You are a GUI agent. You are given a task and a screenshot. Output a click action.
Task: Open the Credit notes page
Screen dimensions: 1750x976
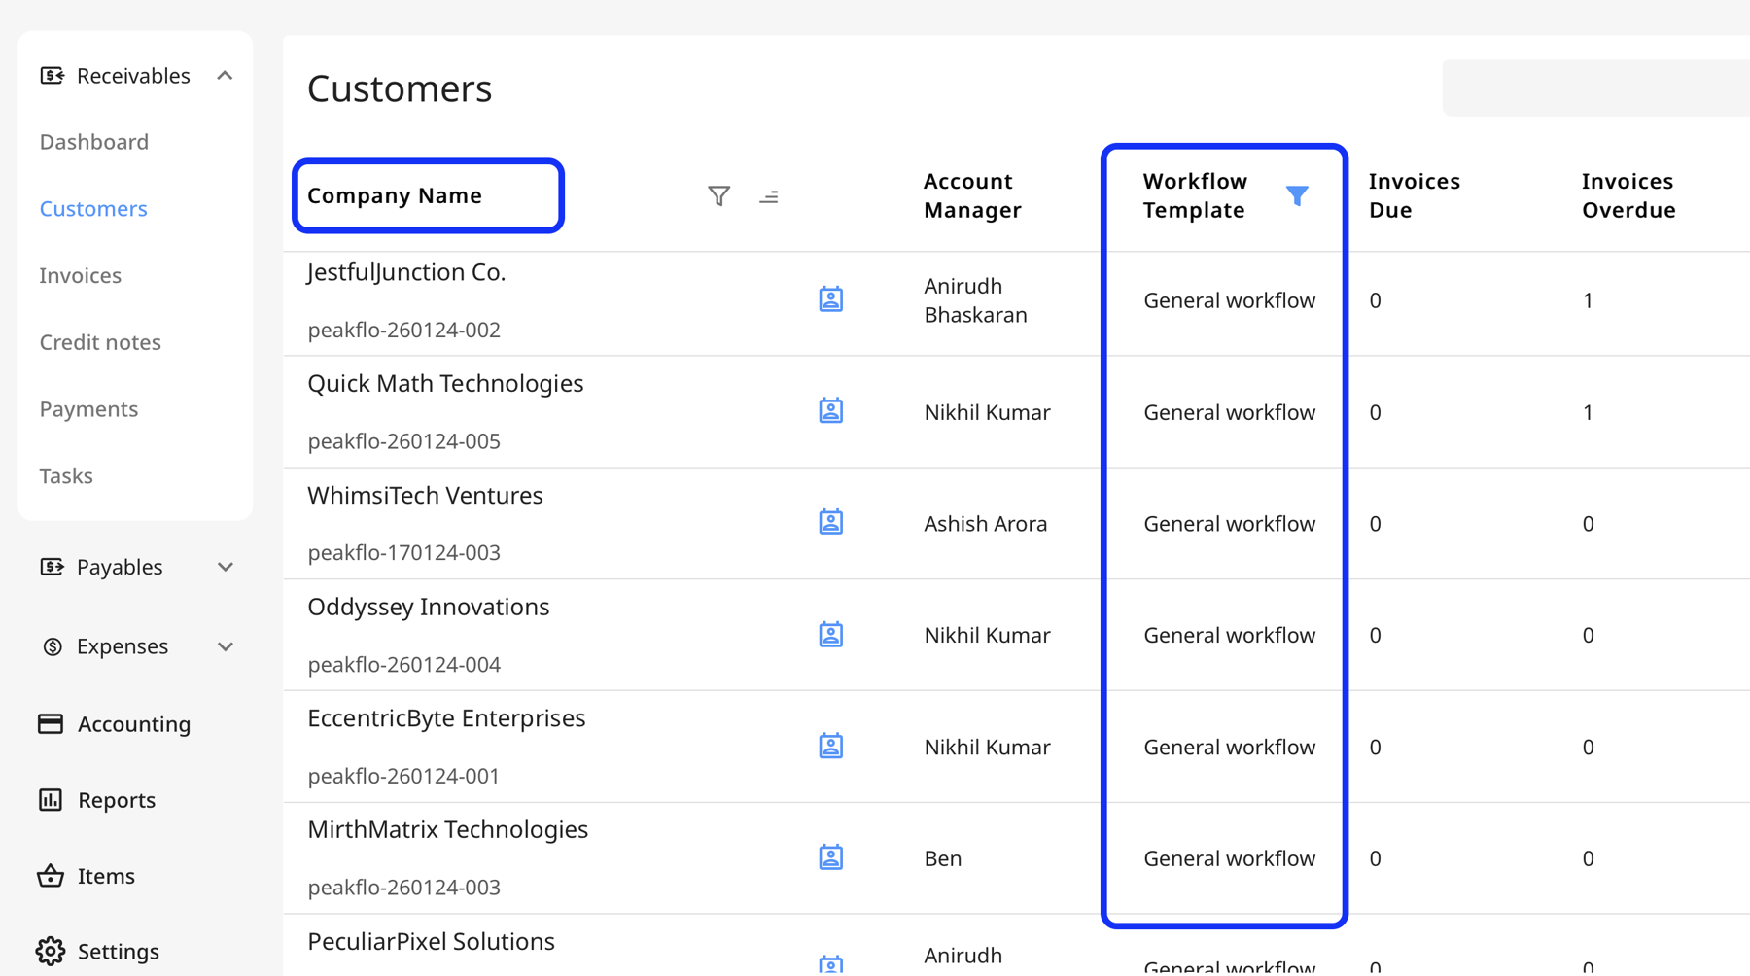click(100, 341)
